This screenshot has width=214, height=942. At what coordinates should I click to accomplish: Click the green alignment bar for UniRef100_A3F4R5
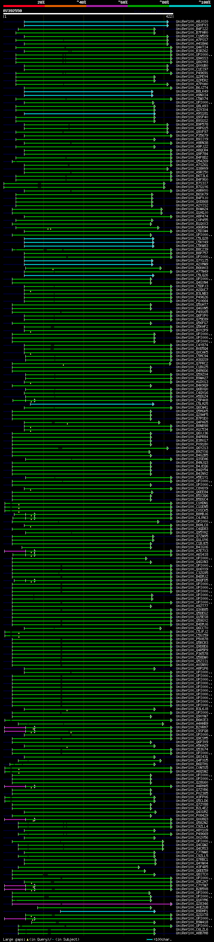point(78,867)
